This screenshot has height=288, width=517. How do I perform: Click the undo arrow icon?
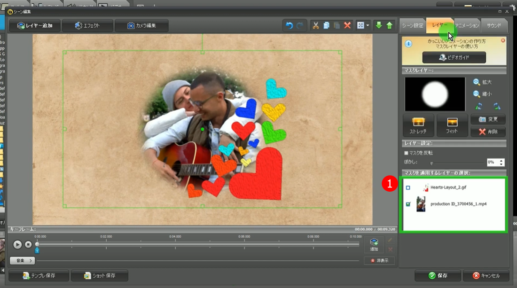coord(290,25)
